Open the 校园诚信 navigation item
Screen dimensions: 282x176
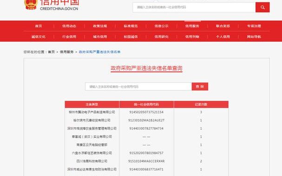click(x=131, y=37)
